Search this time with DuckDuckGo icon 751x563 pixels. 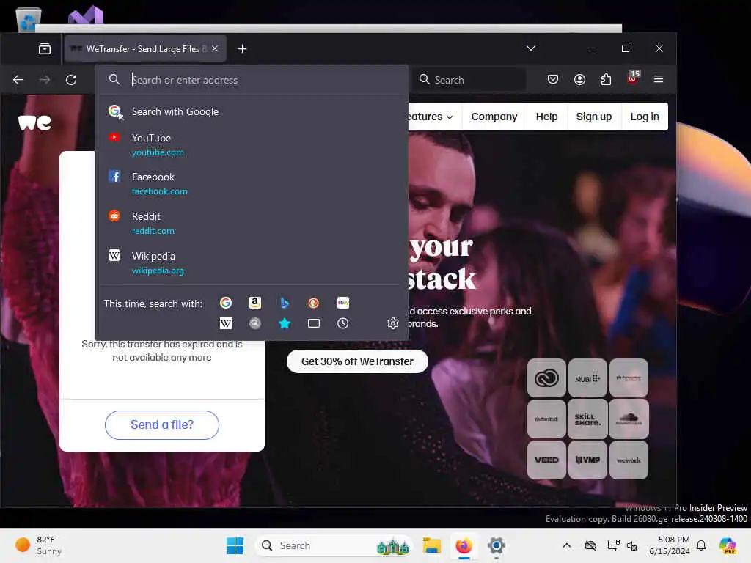pyautogui.click(x=314, y=303)
